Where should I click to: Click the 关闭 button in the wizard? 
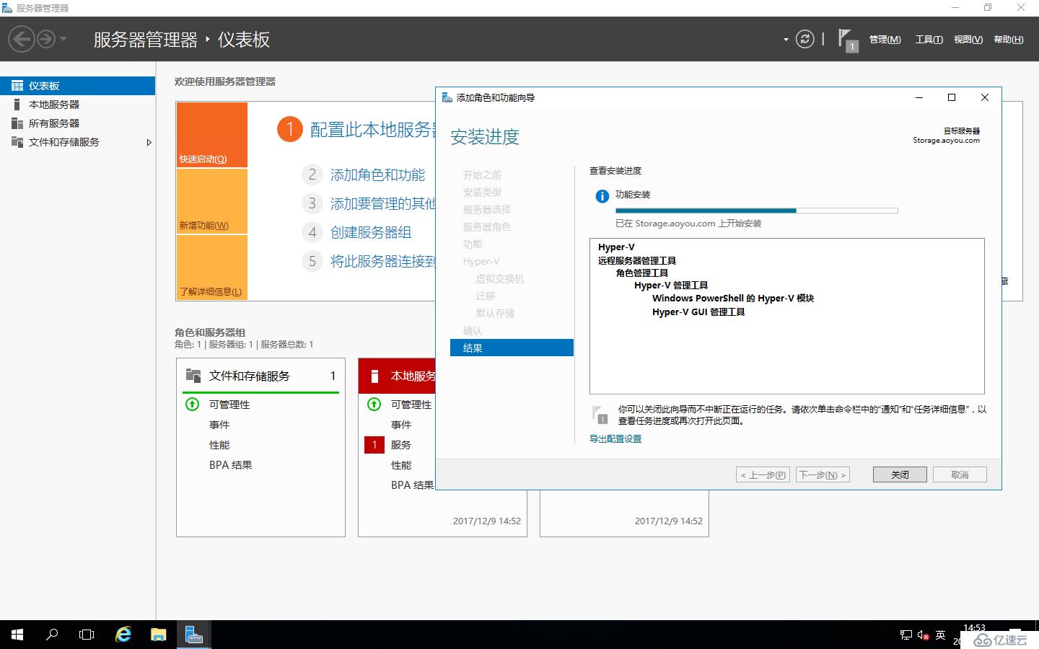point(900,474)
